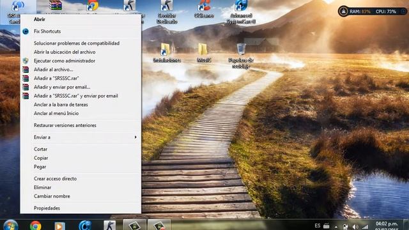Select Abrir la ubicación del archivo

pyautogui.click(x=81, y=52)
